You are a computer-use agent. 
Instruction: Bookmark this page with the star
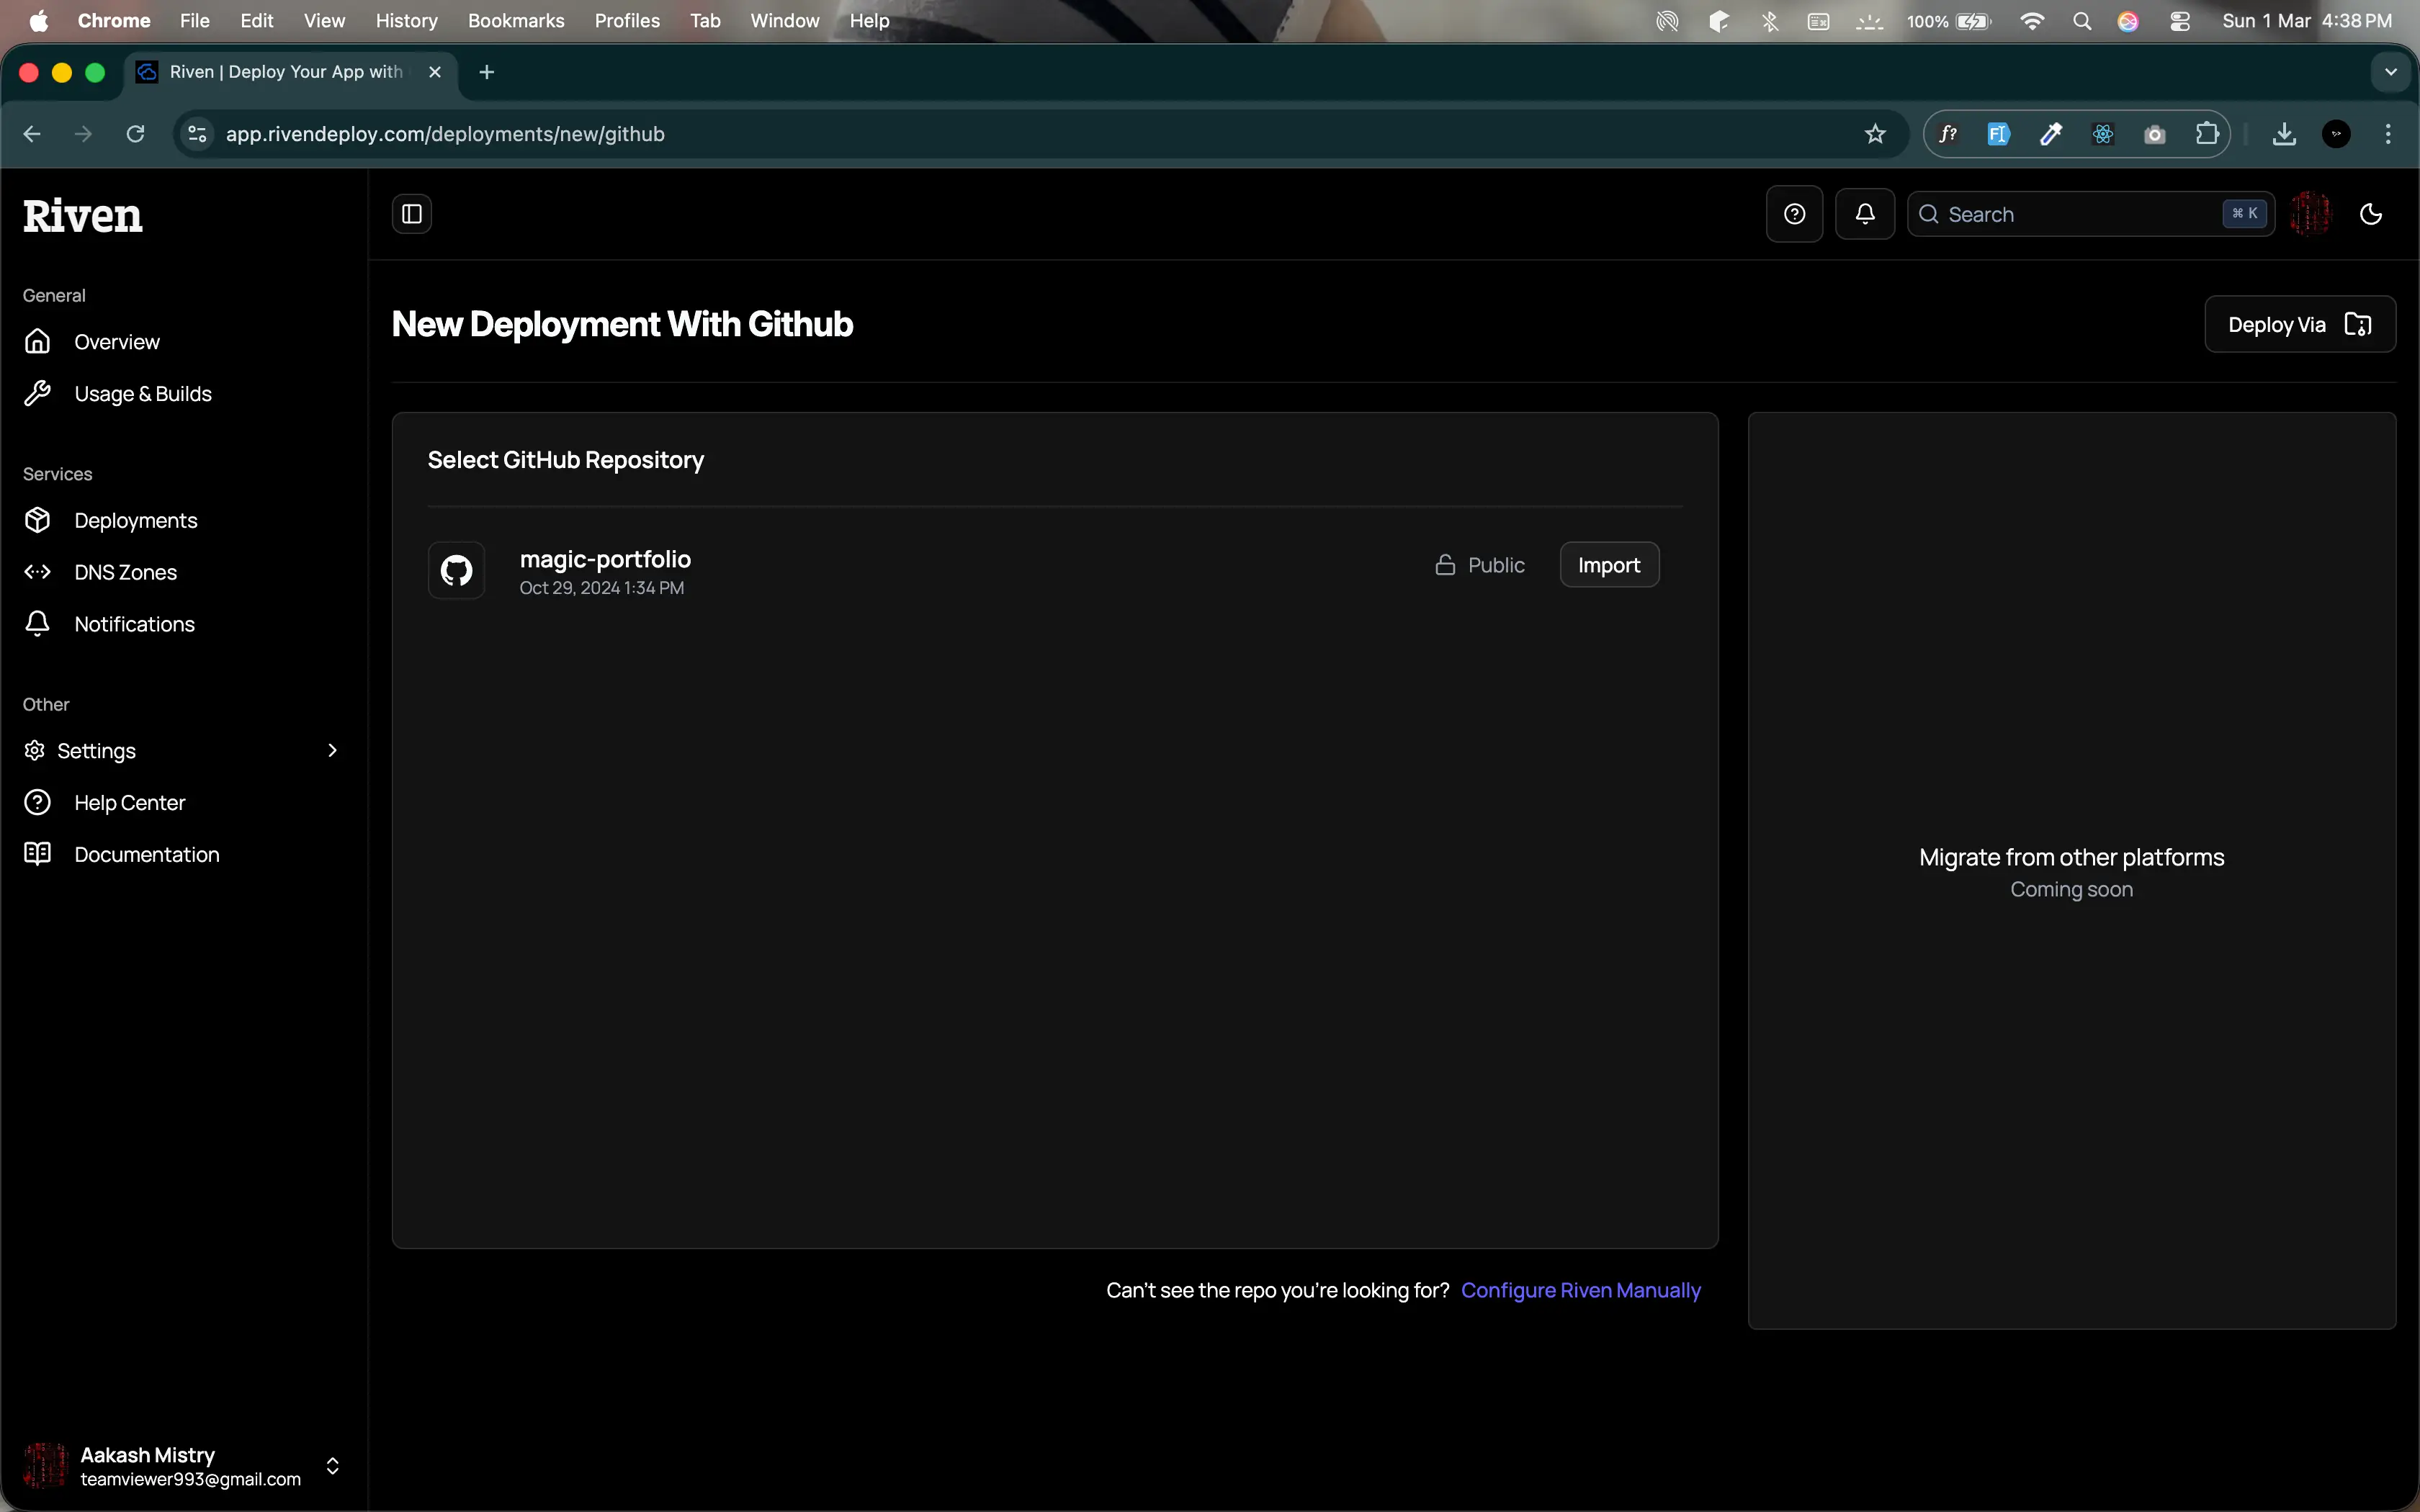click(x=1874, y=133)
